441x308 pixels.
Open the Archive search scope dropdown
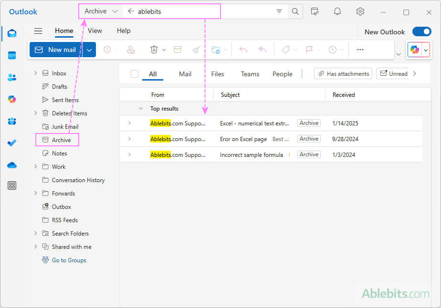(x=101, y=11)
